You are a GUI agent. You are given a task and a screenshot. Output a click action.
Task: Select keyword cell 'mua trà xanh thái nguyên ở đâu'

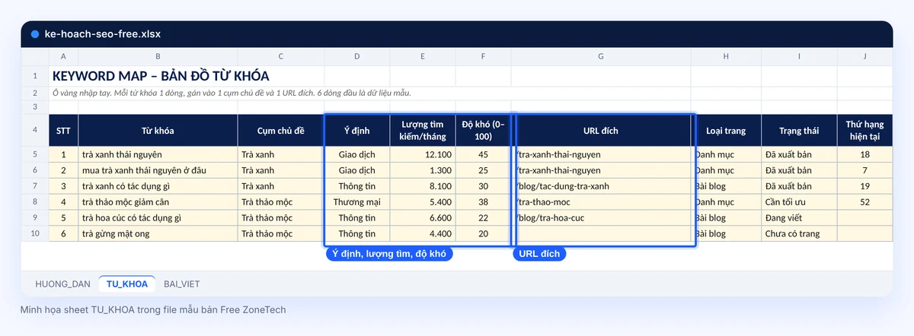coord(158,170)
